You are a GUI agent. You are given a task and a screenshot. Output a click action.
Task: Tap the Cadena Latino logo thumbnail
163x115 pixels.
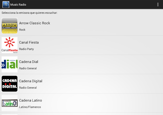10,103
